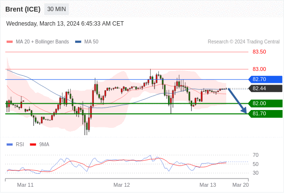Click the blue MA 50 legend swatch
Viewport: 284px width, 193px height.
[78, 42]
